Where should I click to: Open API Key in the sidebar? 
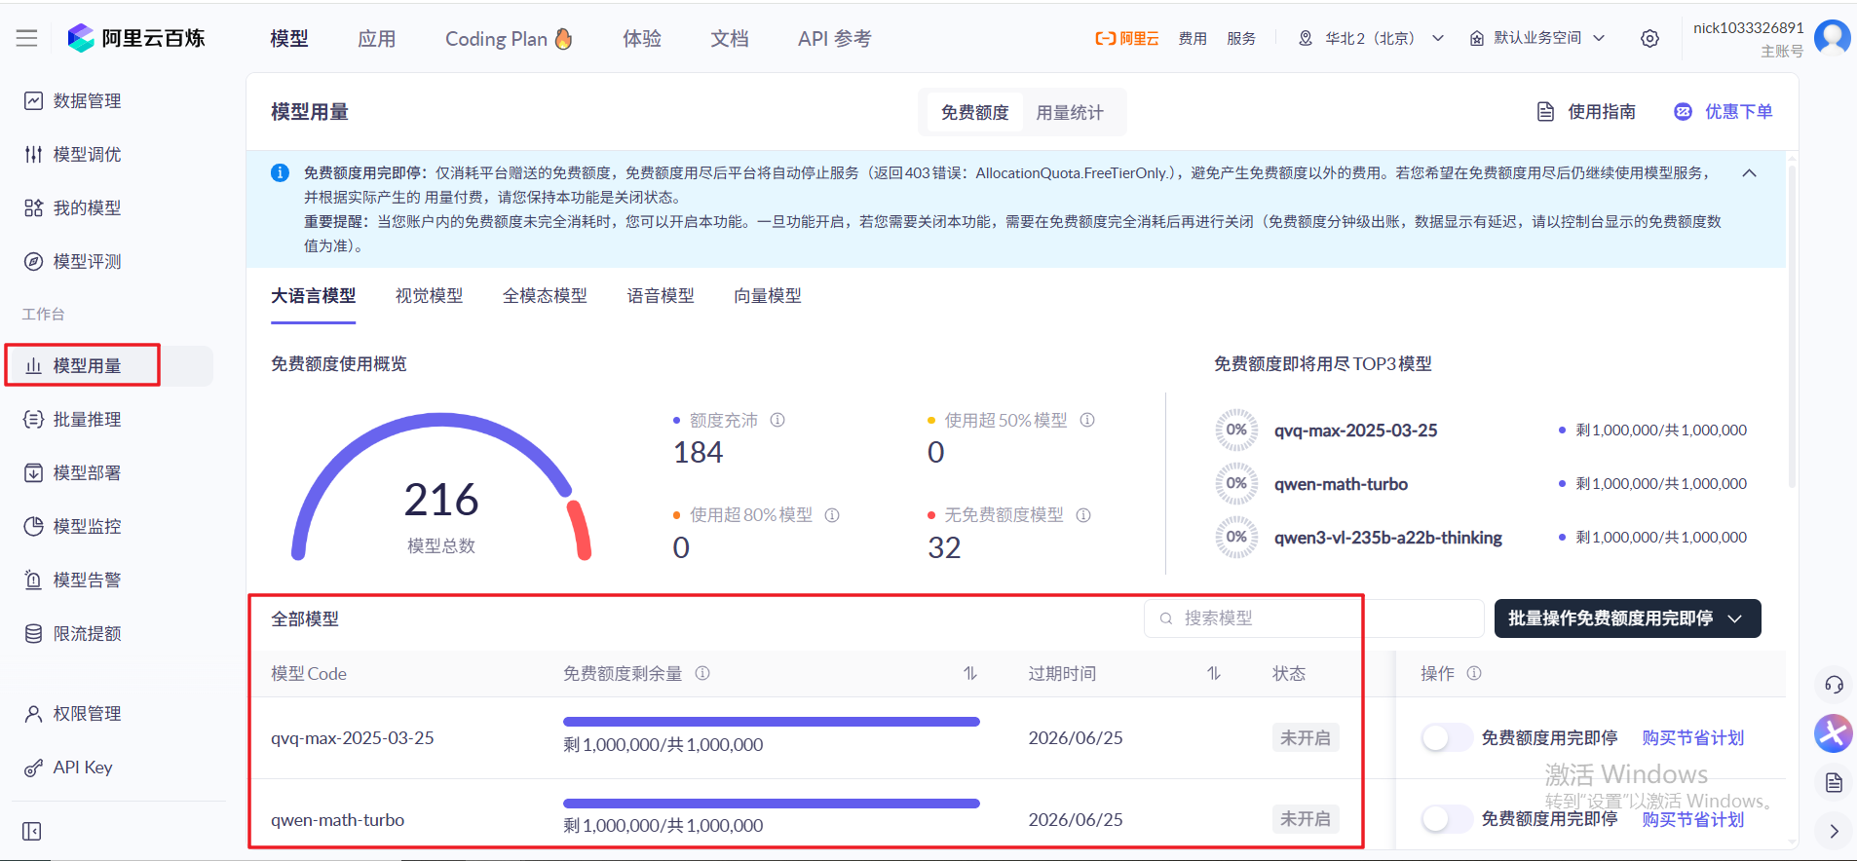tap(68, 767)
